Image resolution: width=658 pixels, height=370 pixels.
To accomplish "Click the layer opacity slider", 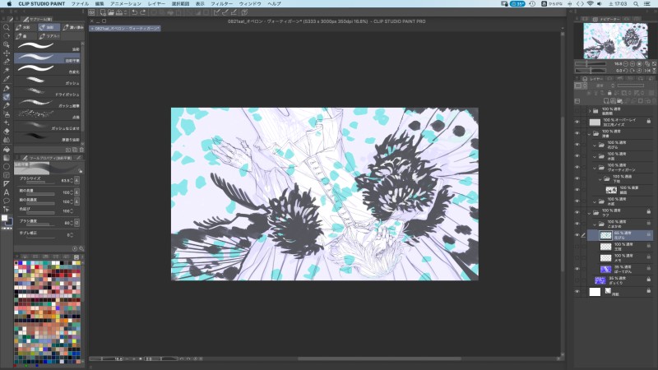I will 630,86.
